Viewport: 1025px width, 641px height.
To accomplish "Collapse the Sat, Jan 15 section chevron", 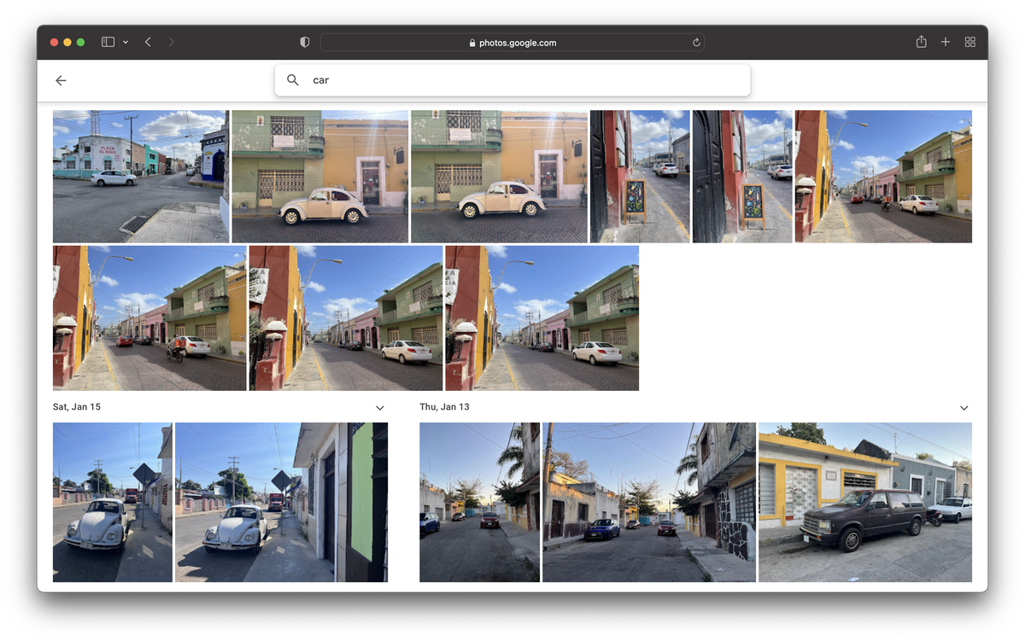I will (x=379, y=407).
